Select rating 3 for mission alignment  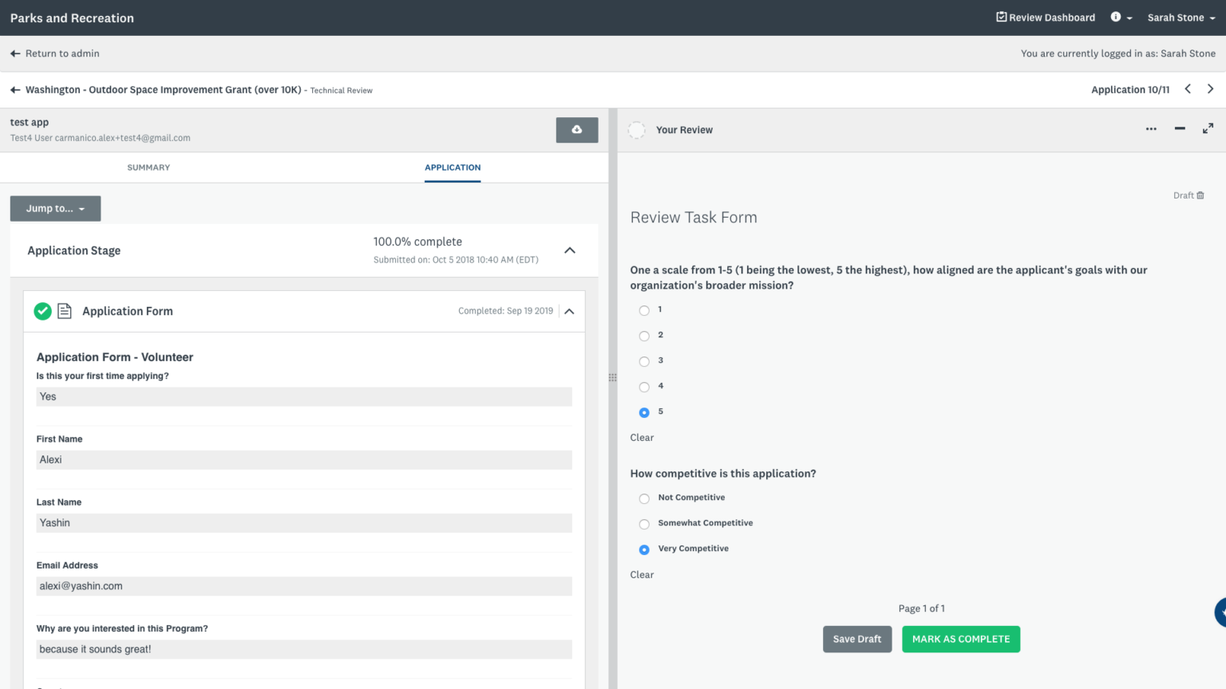644,361
